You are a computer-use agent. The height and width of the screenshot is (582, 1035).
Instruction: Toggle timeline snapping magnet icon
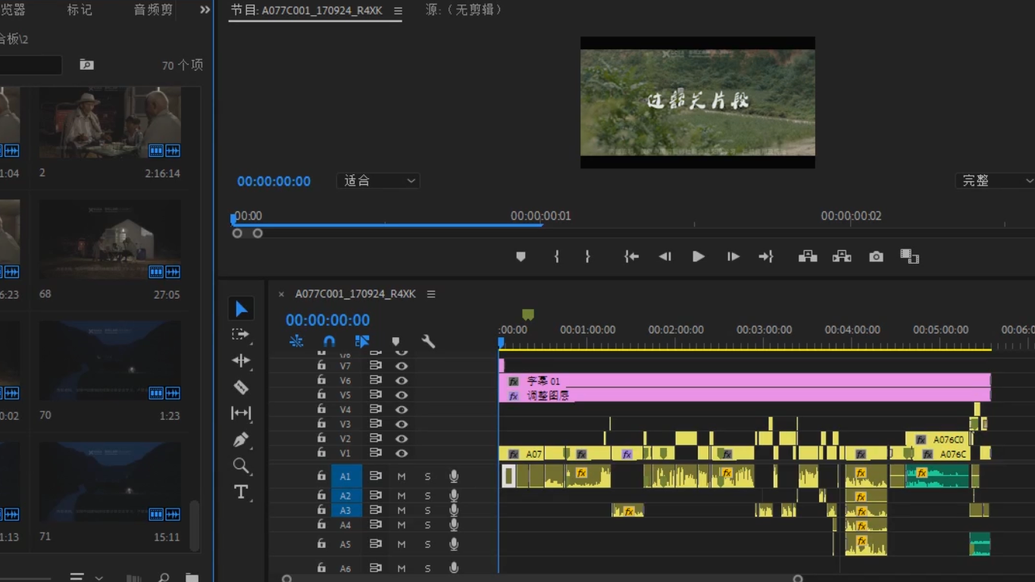coord(329,342)
